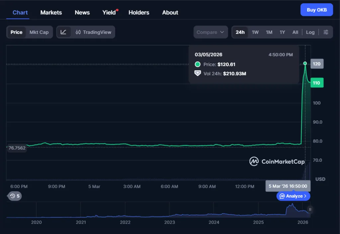
Task: Switch price display to Price mode
Action: point(17,32)
